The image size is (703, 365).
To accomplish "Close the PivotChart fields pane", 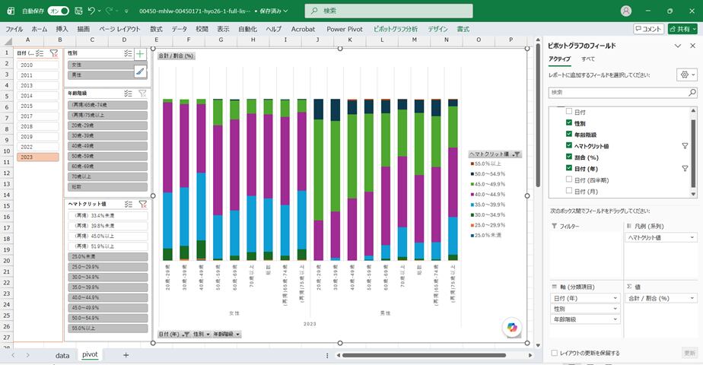I will pyautogui.click(x=692, y=46).
